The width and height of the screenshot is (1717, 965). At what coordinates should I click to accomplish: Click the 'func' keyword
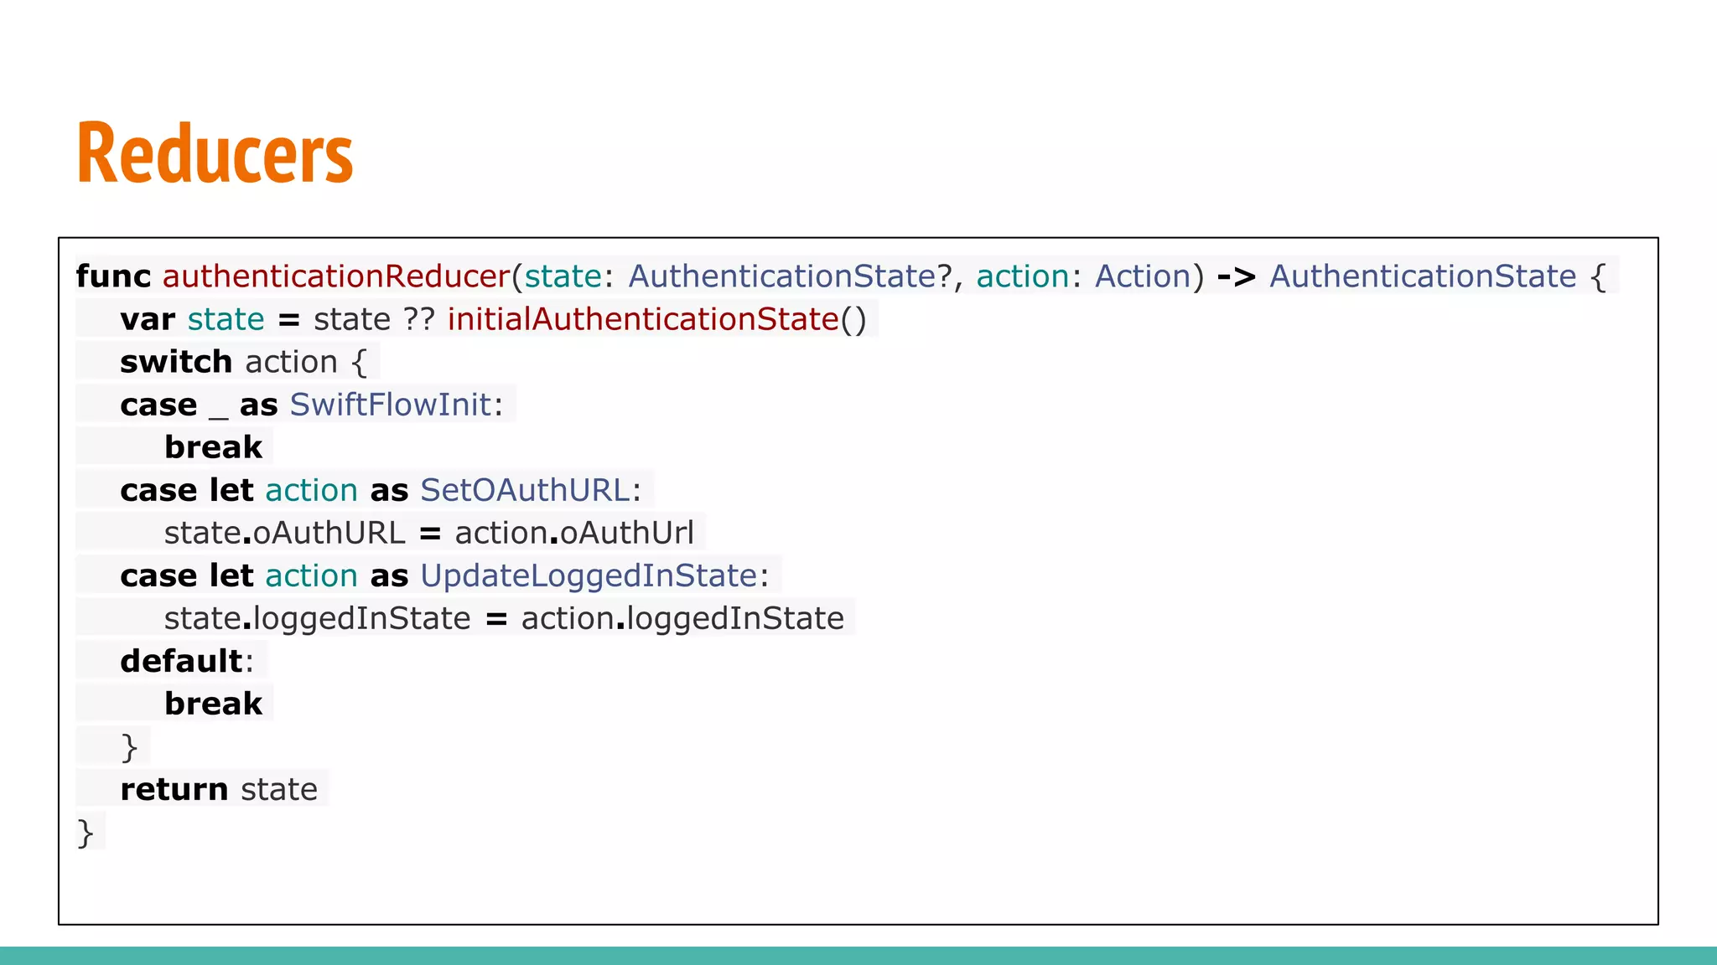[x=113, y=276]
